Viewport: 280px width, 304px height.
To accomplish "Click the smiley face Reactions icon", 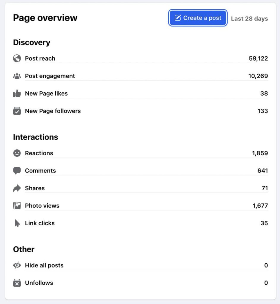I will coord(17,153).
